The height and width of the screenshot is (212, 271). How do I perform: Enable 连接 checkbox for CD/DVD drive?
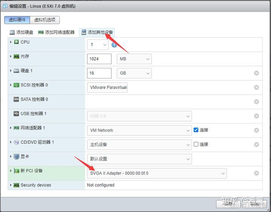point(196,144)
